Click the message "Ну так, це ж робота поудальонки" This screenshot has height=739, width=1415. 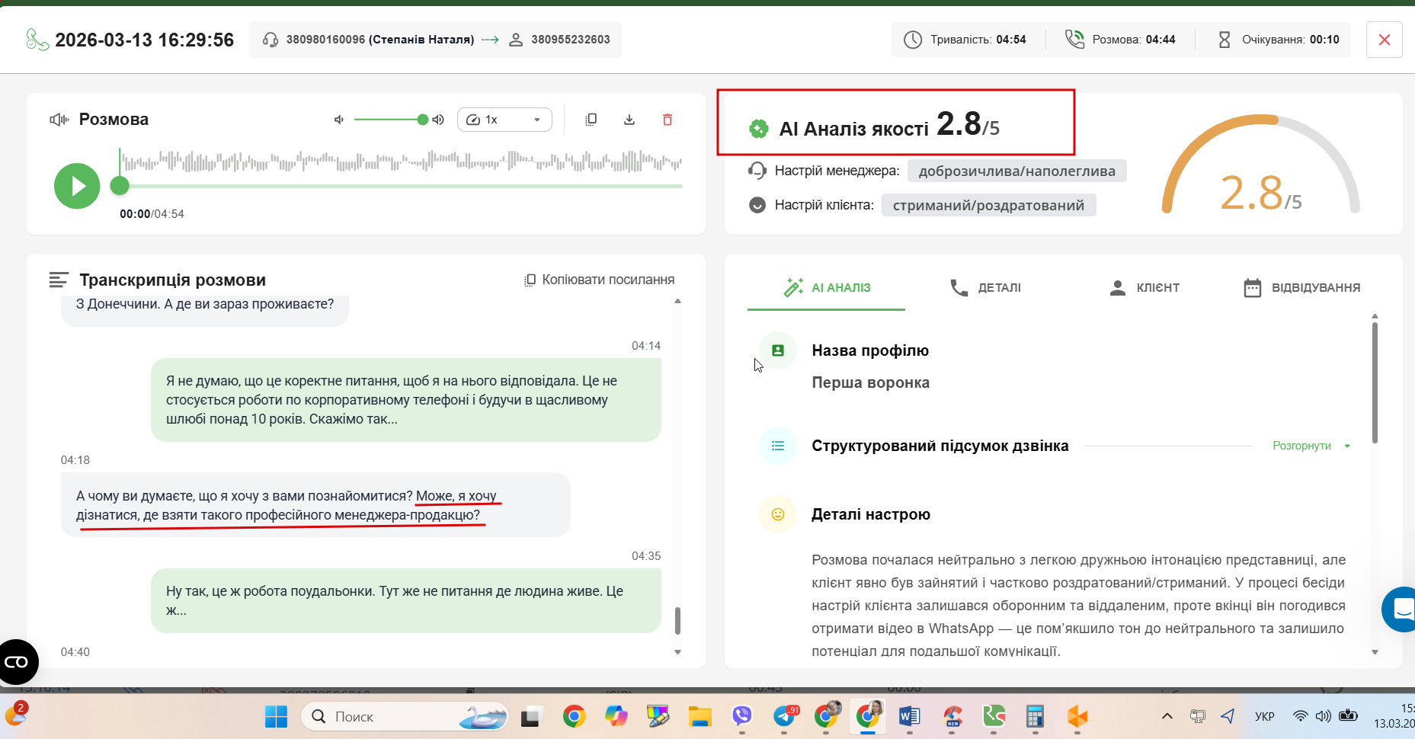406,600
